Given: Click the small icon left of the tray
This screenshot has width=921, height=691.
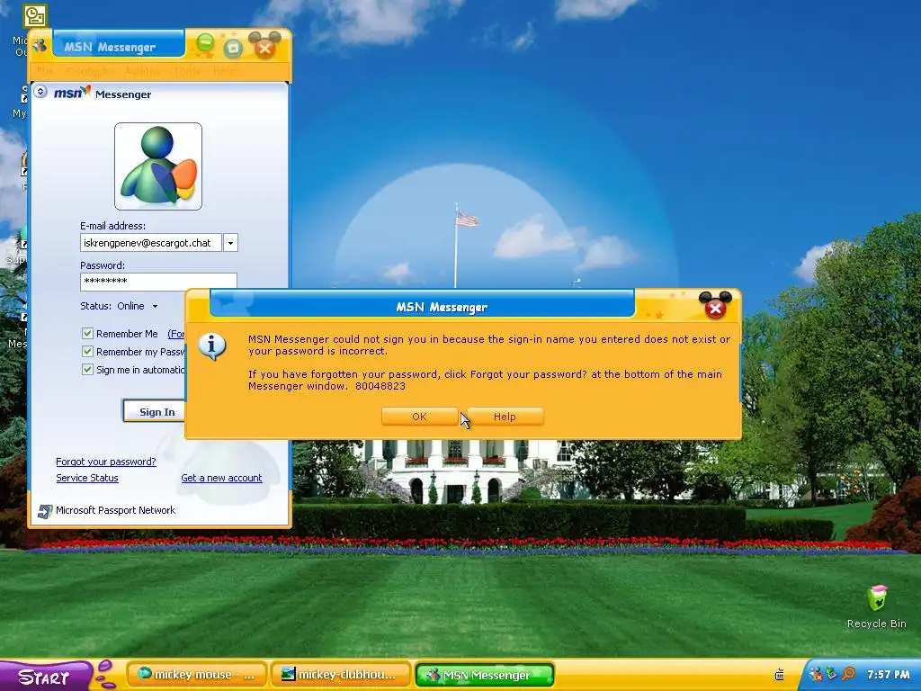Looking at the screenshot, I should [780, 675].
